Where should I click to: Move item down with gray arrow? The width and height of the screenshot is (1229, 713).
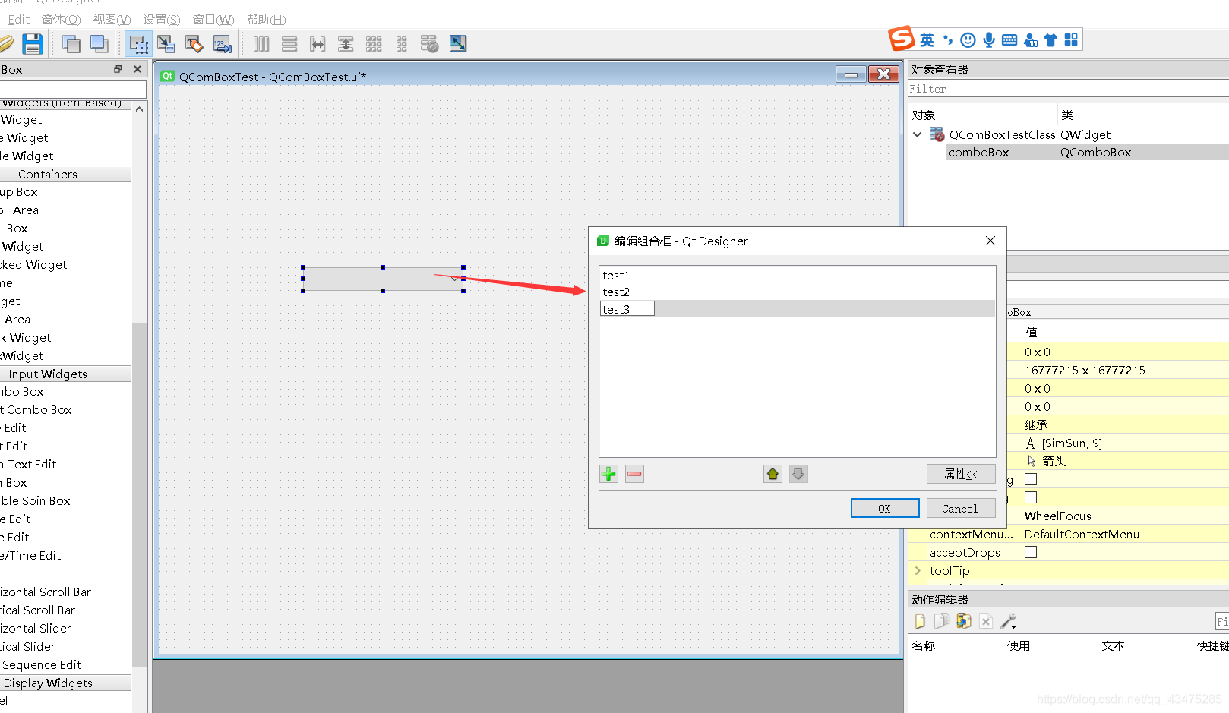click(798, 474)
